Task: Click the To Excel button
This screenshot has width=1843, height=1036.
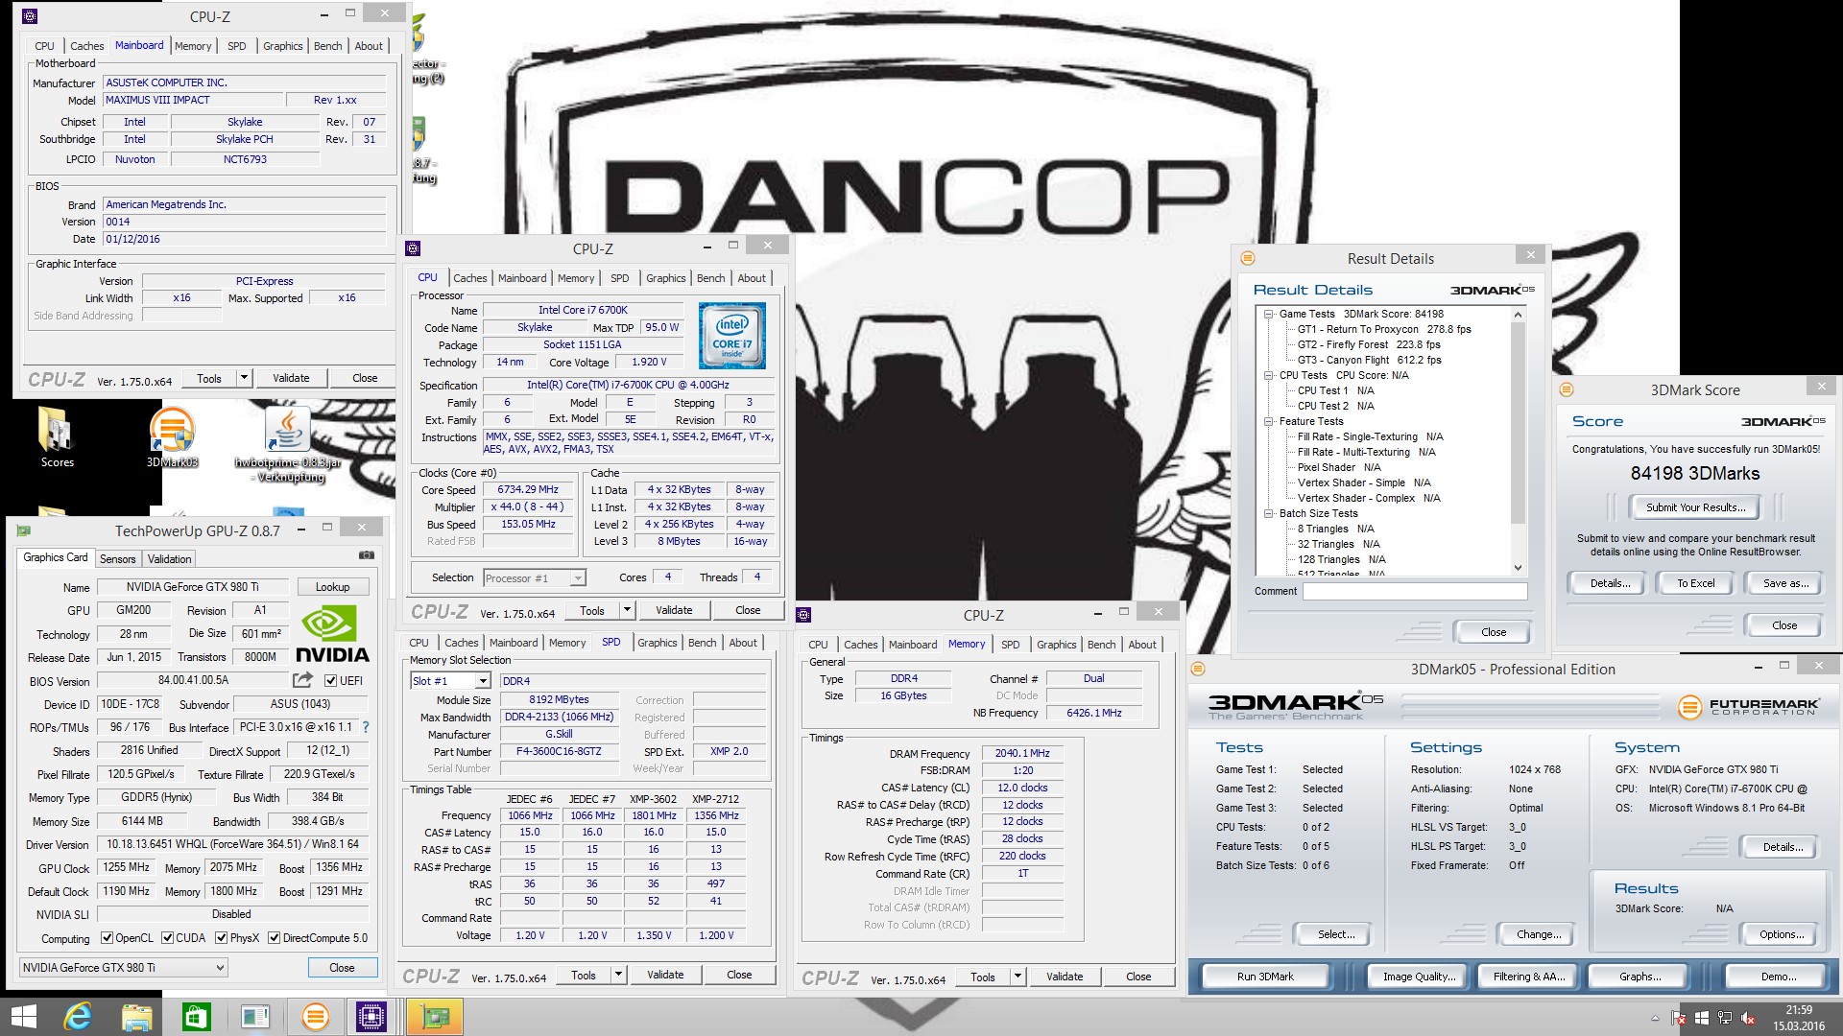Action: tap(1695, 583)
